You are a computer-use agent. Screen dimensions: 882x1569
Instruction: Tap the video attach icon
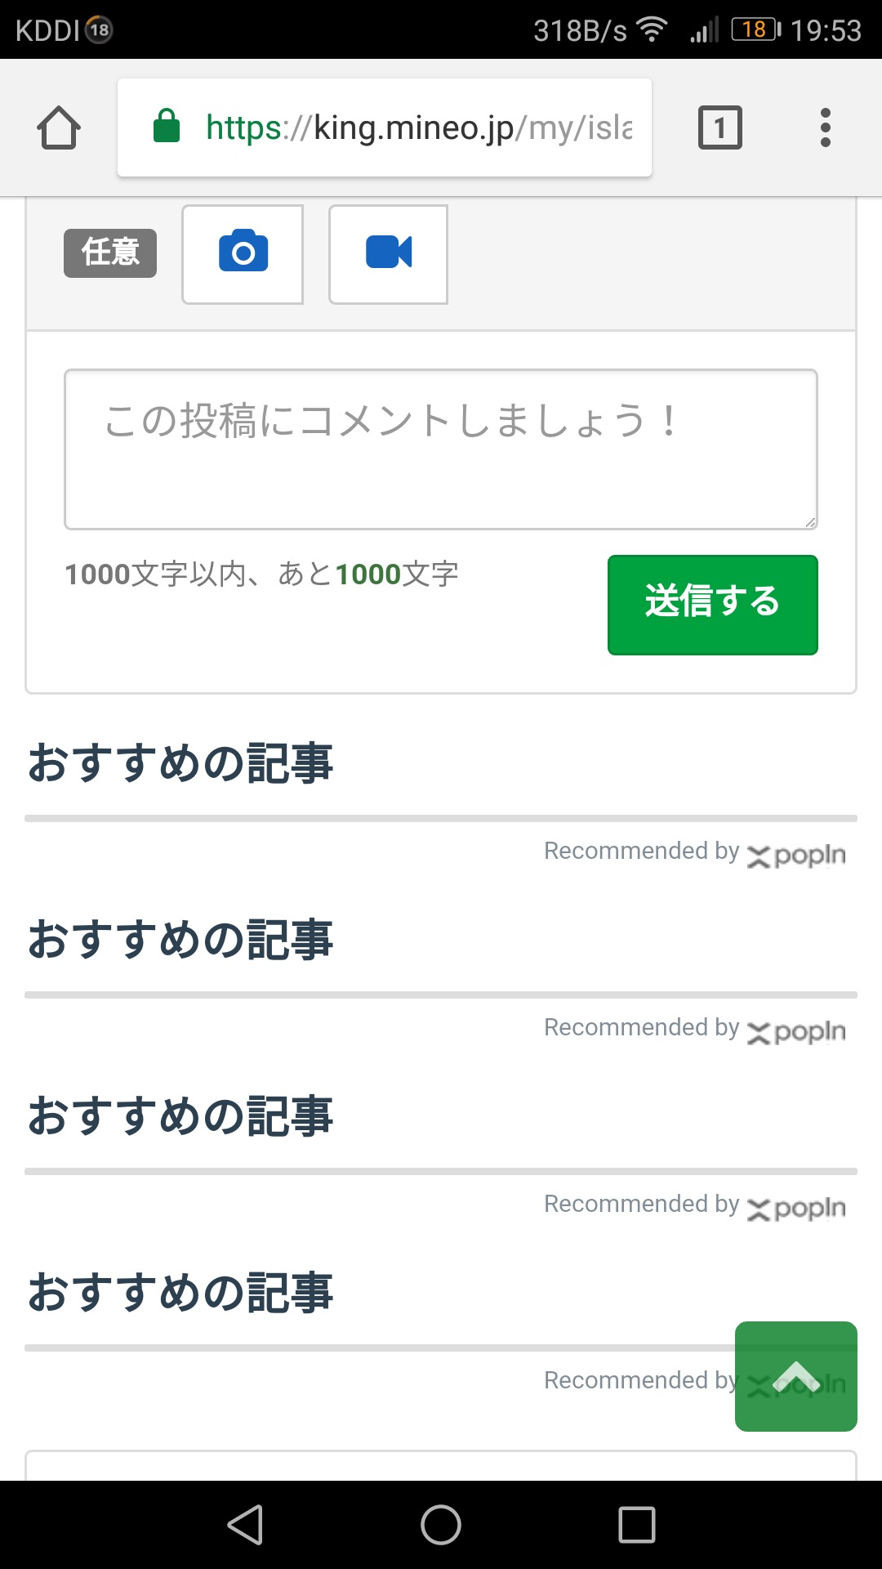click(x=388, y=253)
